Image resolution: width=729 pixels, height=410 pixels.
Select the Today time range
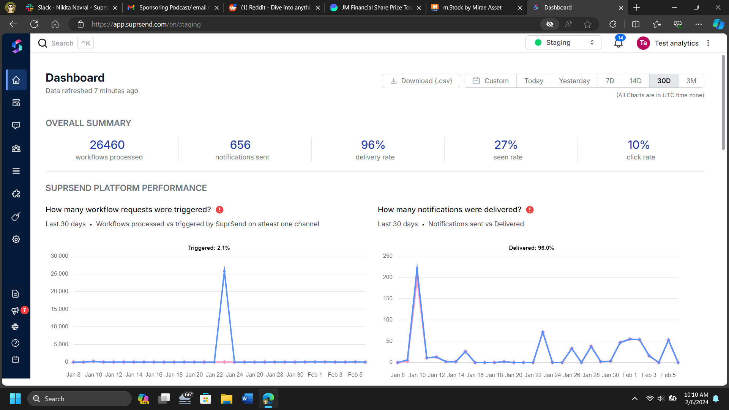pos(534,81)
